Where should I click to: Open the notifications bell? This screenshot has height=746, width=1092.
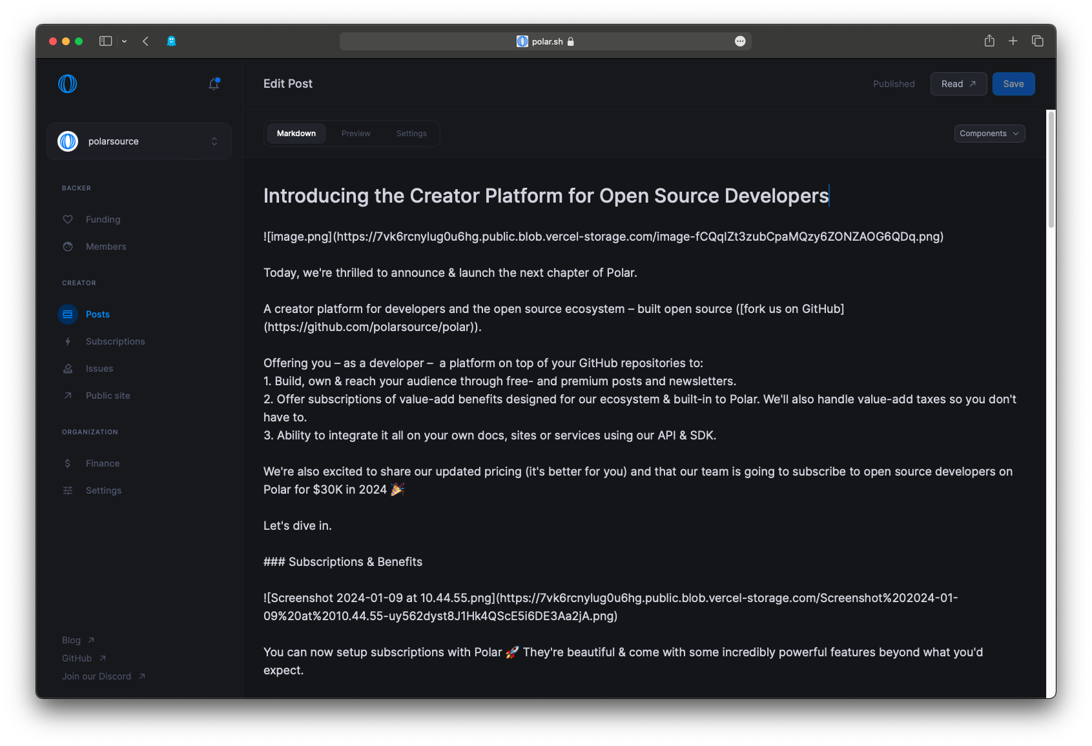tap(214, 84)
